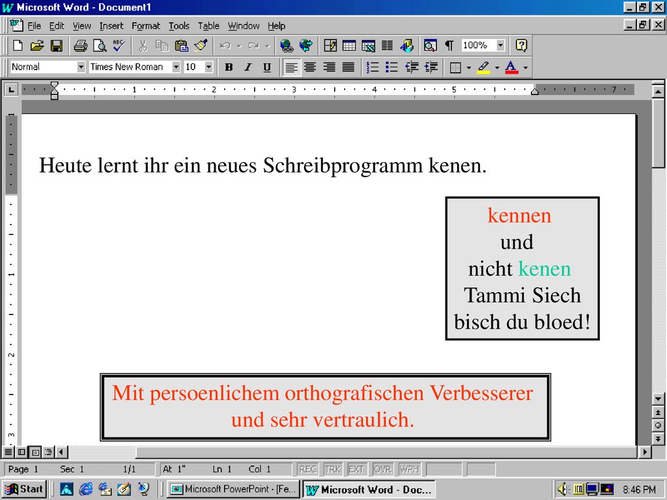Paste from clipboard

pos(182,45)
